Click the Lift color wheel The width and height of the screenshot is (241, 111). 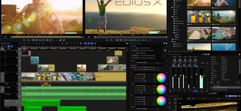[161, 78]
